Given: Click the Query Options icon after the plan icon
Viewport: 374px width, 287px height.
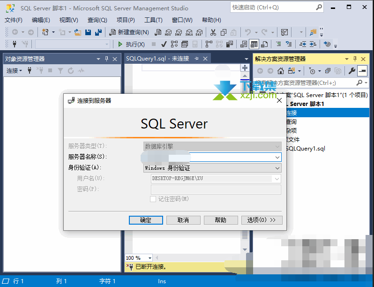Looking at the screenshot, I should (x=184, y=44).
